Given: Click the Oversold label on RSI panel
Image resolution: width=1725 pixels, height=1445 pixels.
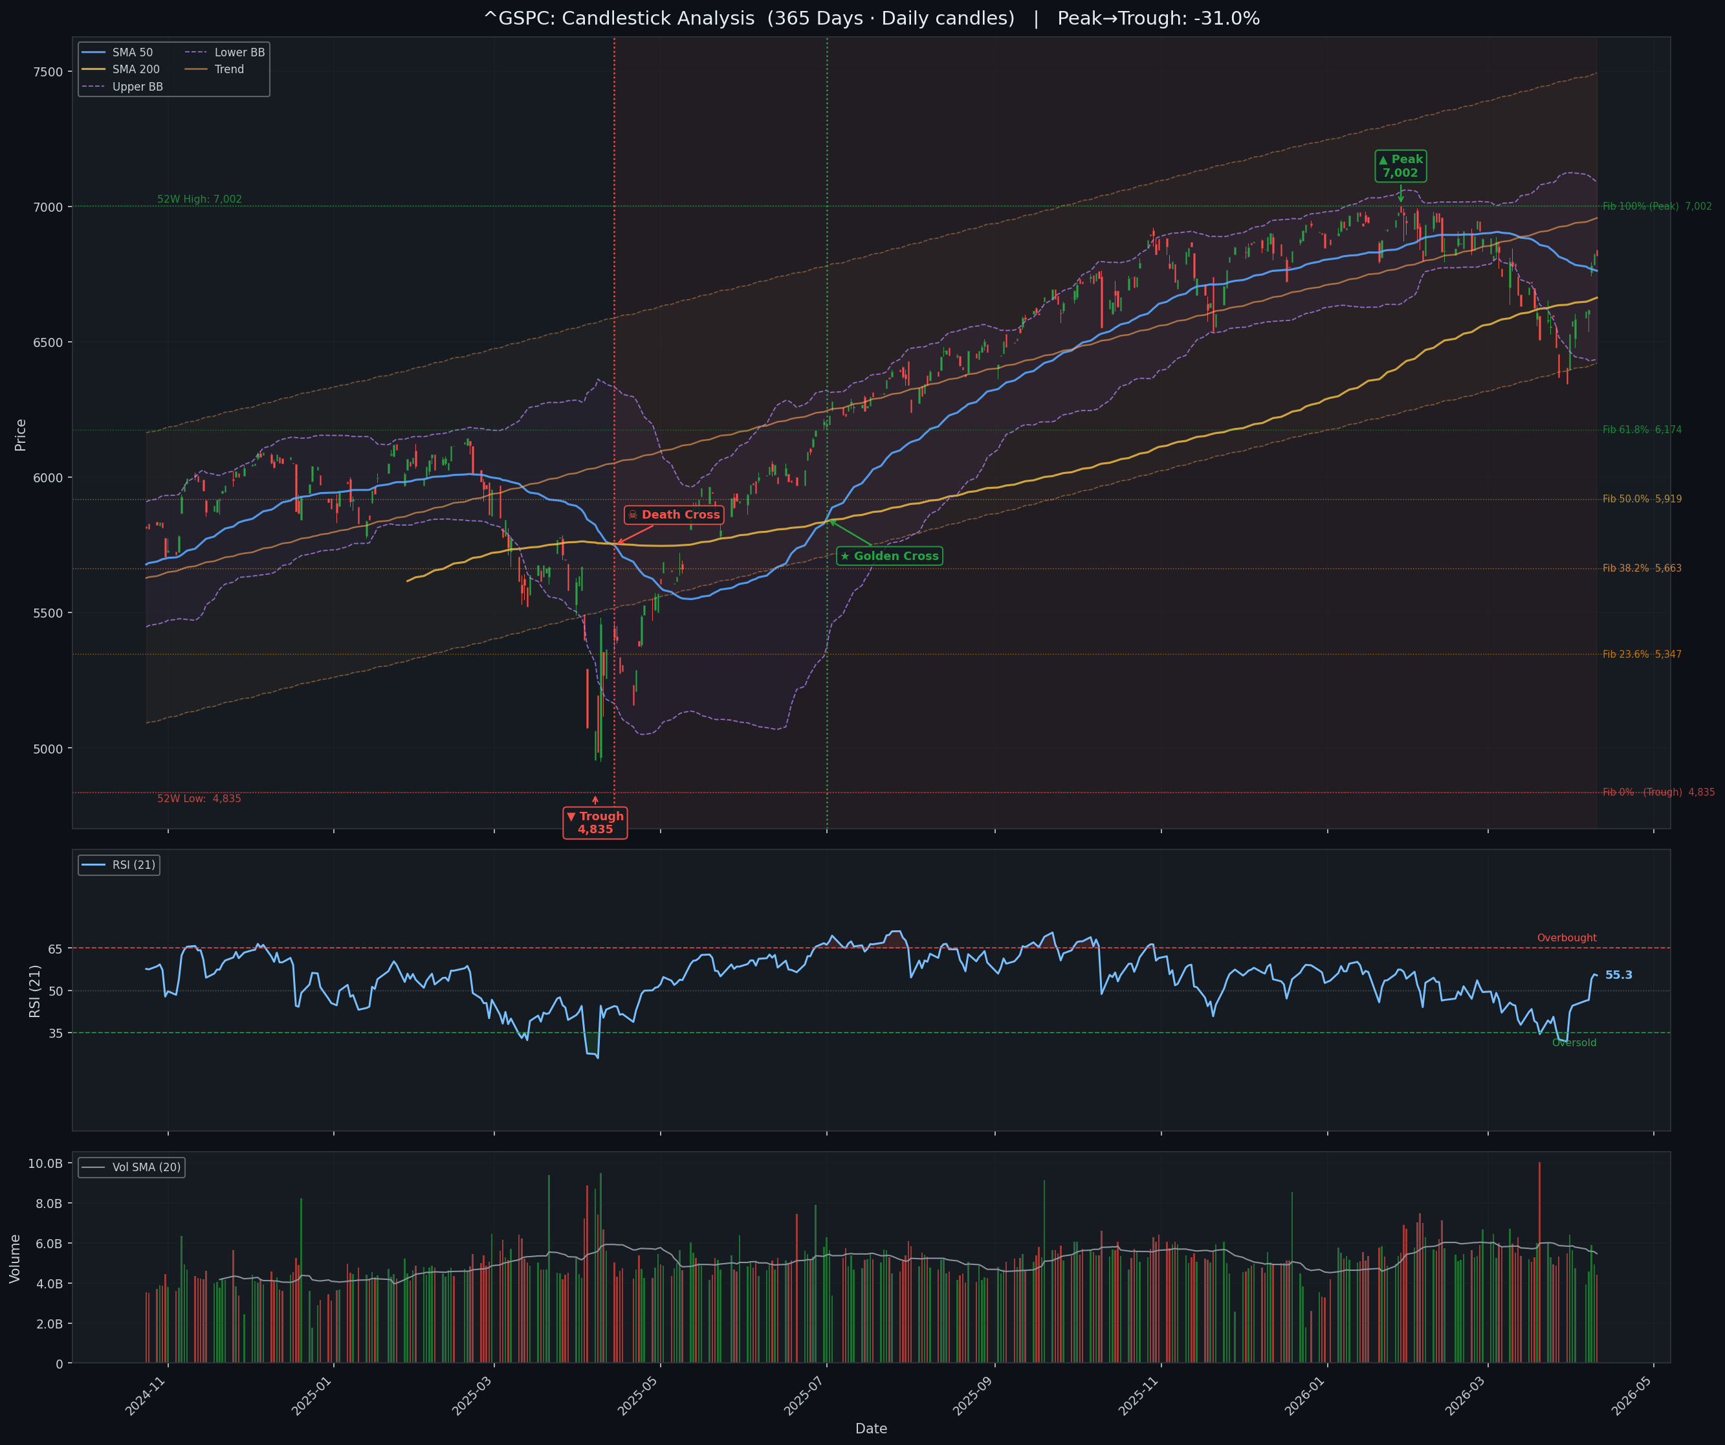Looking at the screenshot, I should 1576,1042.
